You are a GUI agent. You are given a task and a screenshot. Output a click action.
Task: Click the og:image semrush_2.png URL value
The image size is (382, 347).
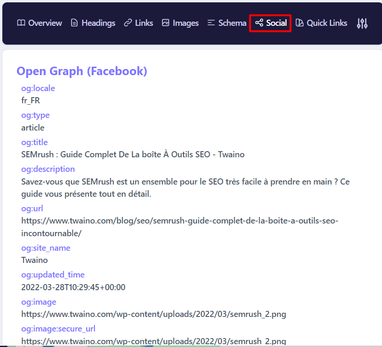coord(154,314)
